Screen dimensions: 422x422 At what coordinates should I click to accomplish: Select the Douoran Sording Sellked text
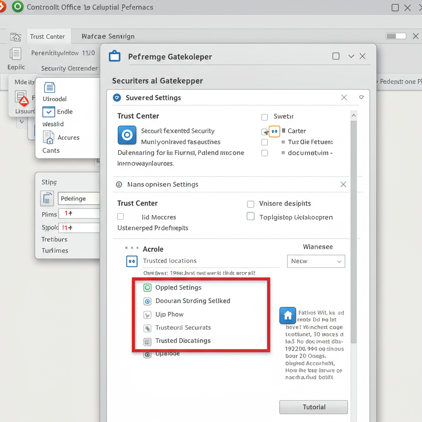point(193,301)
